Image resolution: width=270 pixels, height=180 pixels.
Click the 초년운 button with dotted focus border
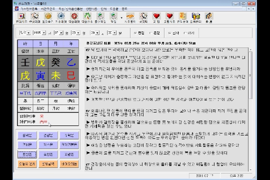click(27, 154)
